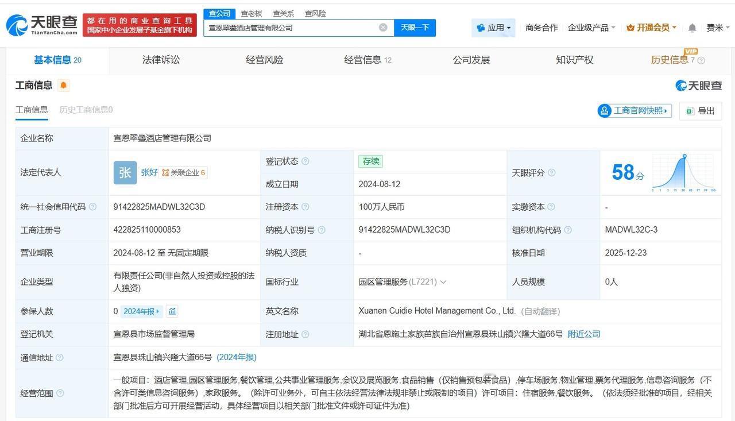Click the organization code MADWL32C-3
Viewport: 735px width, 421px height.
tap(631, 230)
